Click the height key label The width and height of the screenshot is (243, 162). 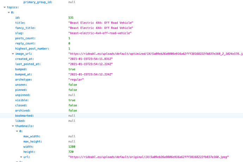[29, 152]
